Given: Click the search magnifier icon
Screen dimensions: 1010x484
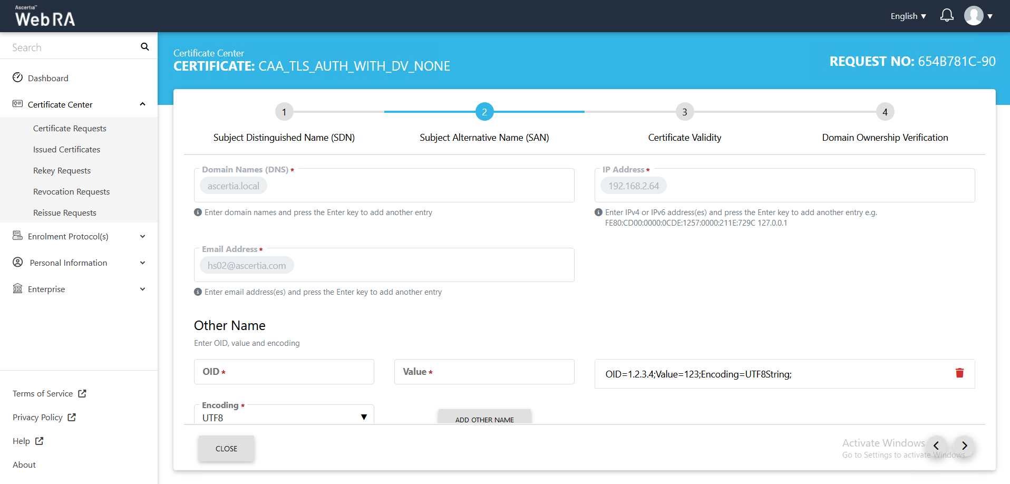Looking at the screenshot, I should [144, 47].
